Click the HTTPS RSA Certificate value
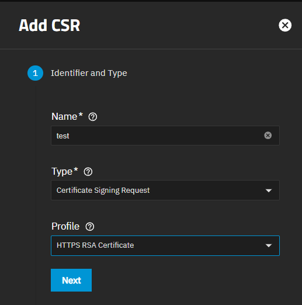The width and height of the screenshot is (302, 305). point(95,245)
